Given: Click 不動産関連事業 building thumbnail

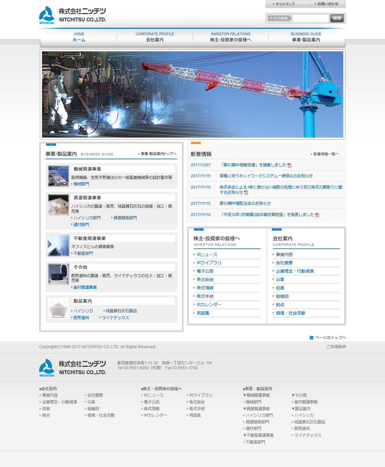Looking at the screenshot, I should 59,245.
